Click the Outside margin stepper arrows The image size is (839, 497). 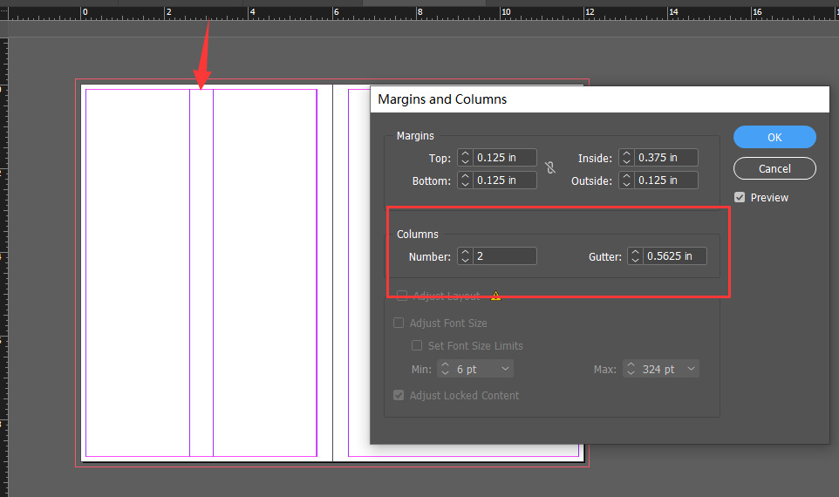coord(626,180)
